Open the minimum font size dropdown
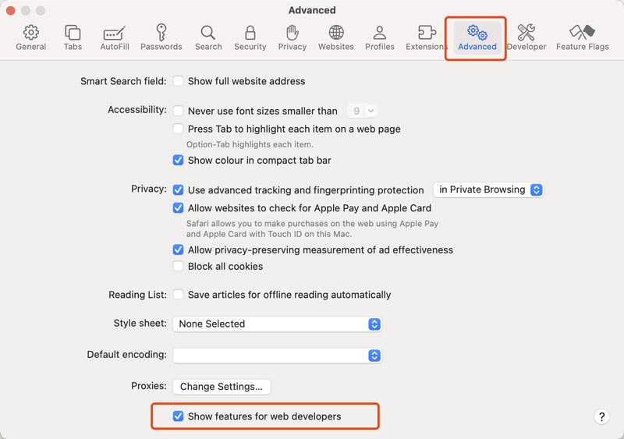 (362, 111)
